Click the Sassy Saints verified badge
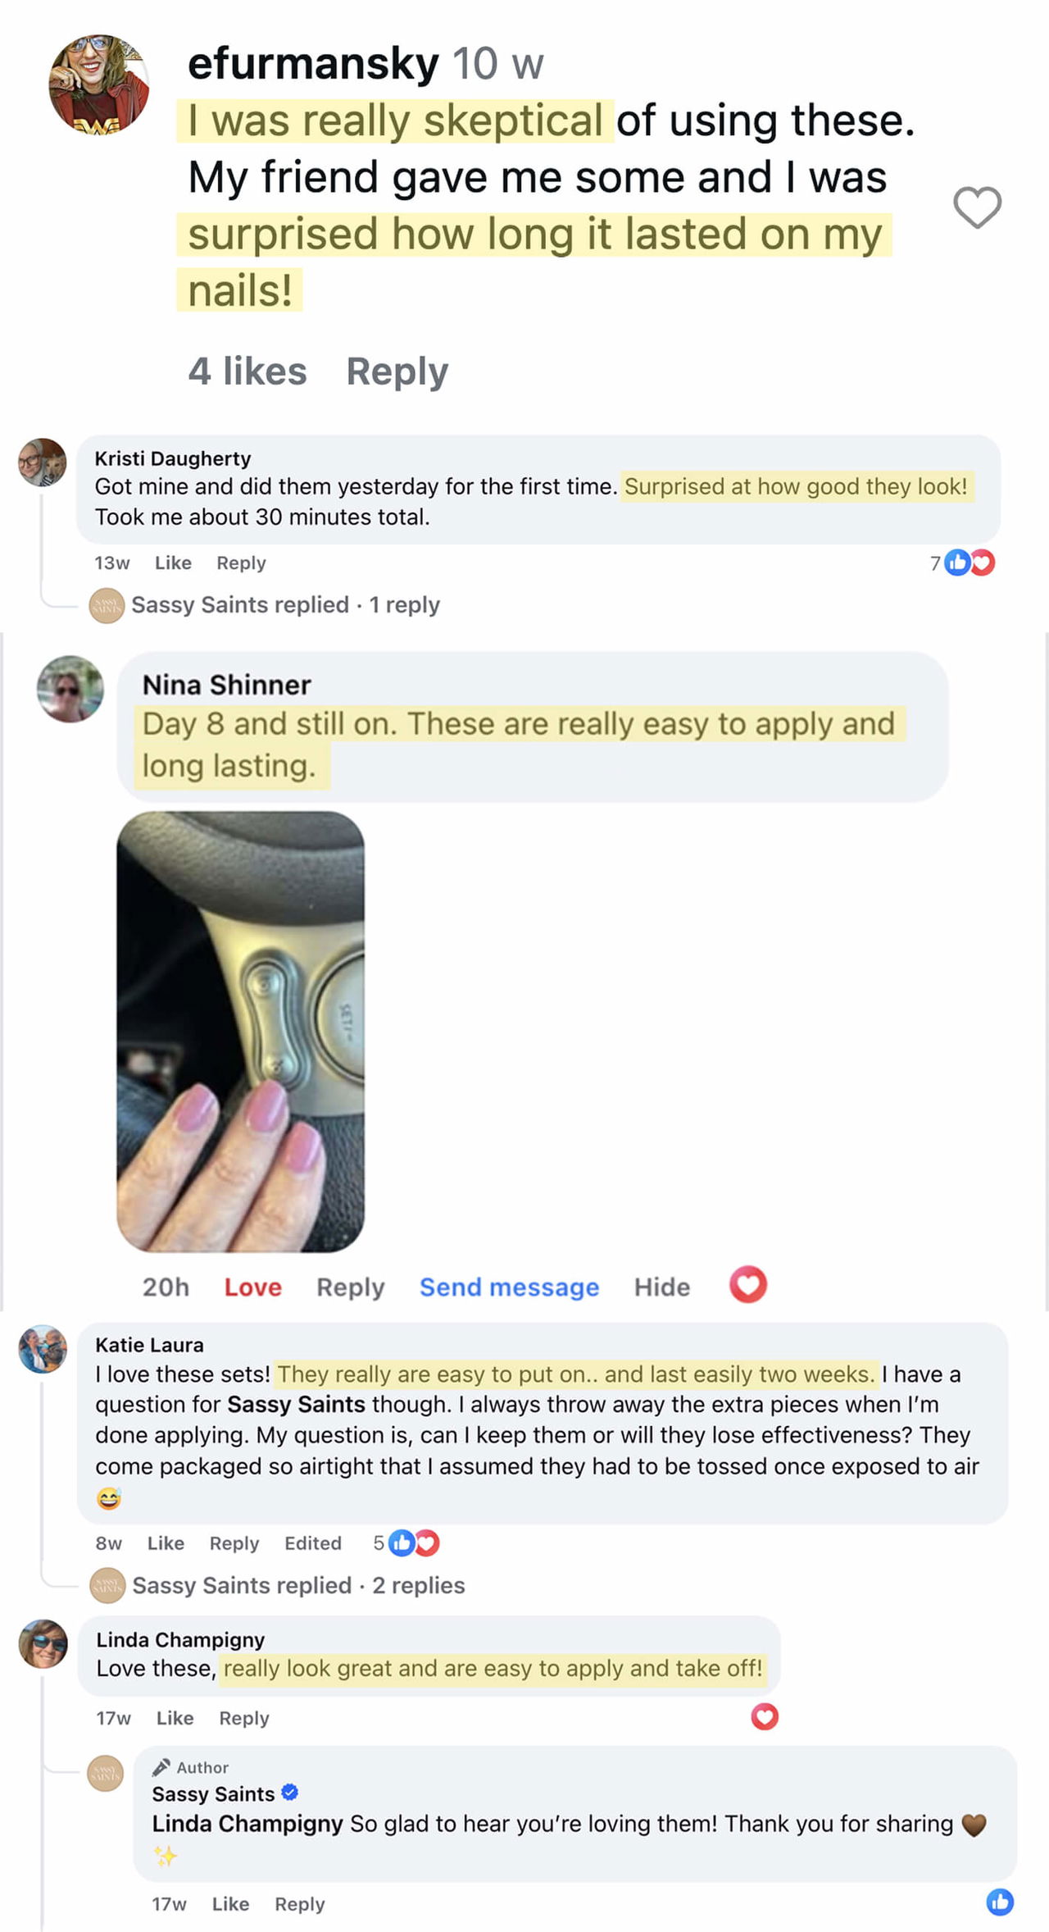Viewport: 1049px width, 1932px height. pyautogui.click(x=289, y=1793)
